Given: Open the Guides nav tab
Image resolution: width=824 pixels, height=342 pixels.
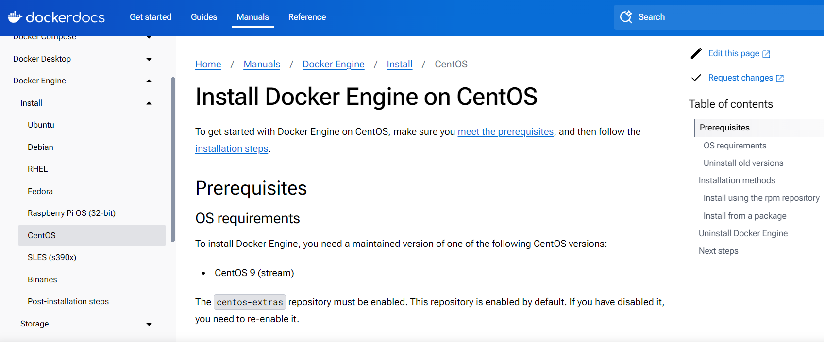Looking at the screenshot, I should pyautogui.click(x=204, y=17).
